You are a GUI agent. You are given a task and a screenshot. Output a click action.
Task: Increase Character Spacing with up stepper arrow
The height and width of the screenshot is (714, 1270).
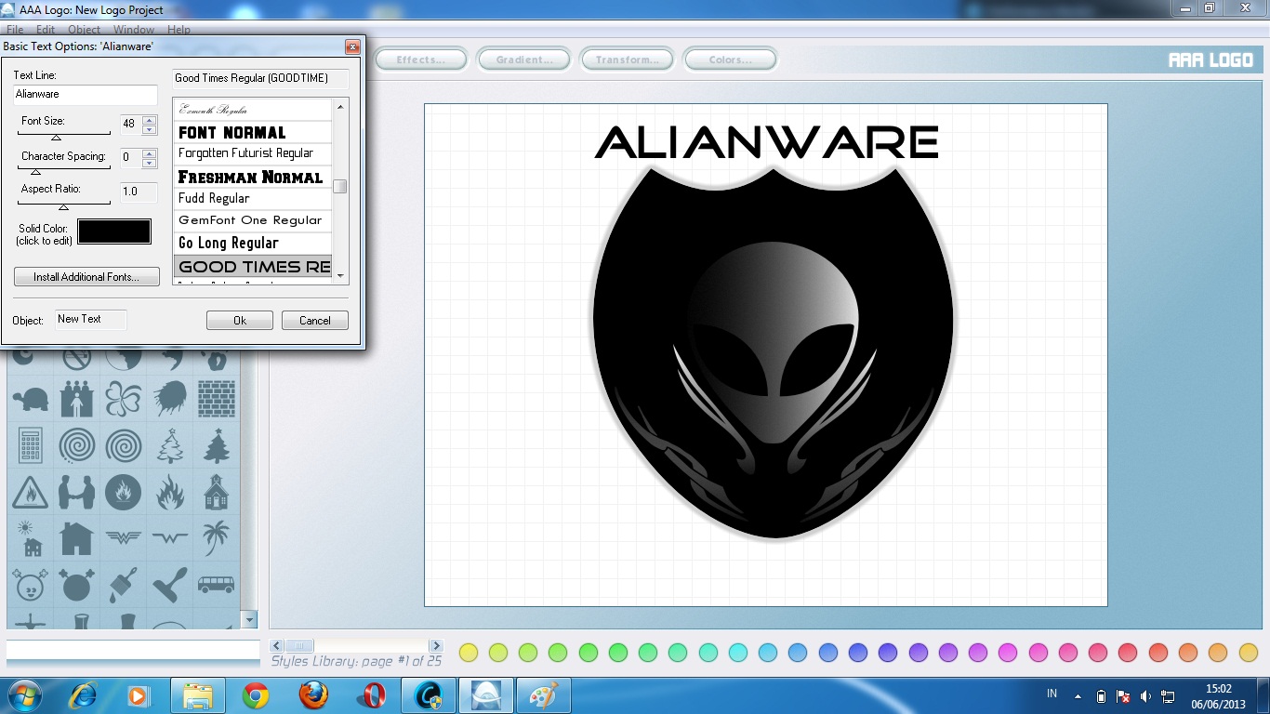[150, 153]
